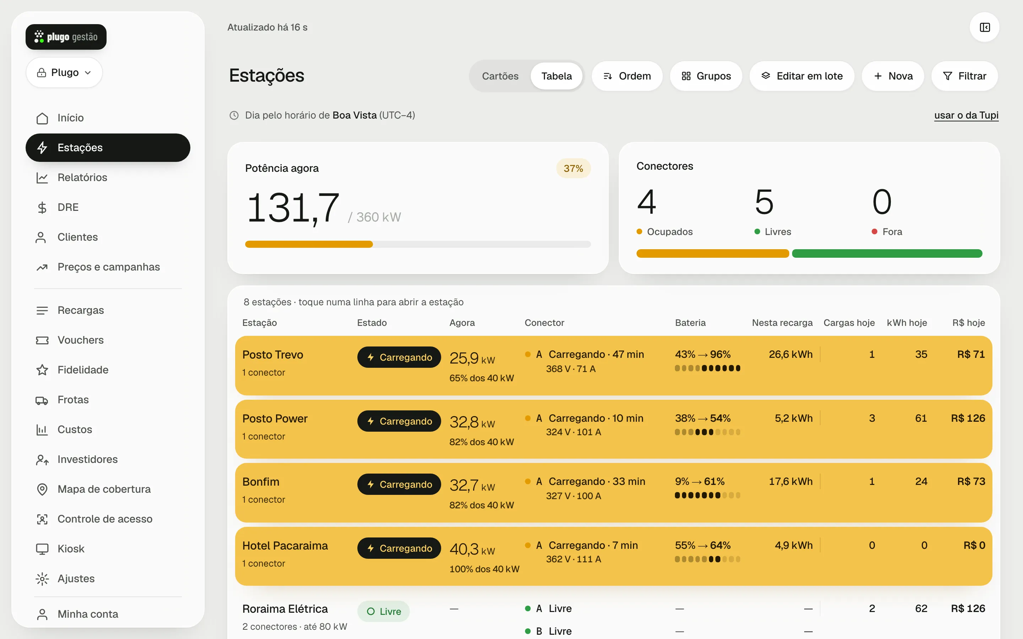Viewport: 1023px width, 639px height.
Task: Click the Mapa de cobertura pin icon
Action: [42, 490]
